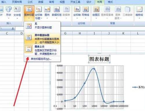
Task: Select column I header
Action: point(94,33)
